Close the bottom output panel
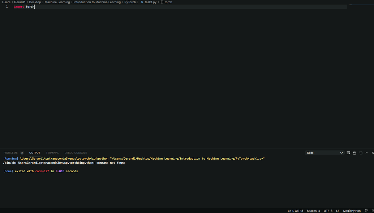 373,153
